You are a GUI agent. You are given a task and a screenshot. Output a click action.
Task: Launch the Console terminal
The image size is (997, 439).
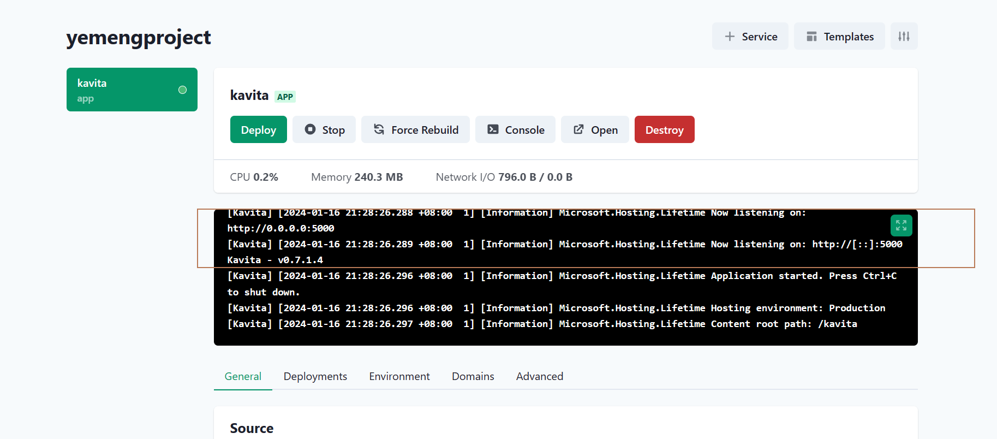[515, 130]
